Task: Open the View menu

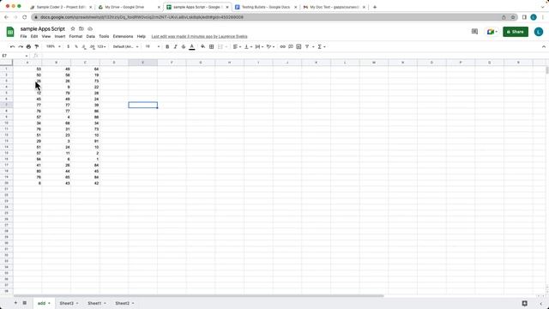Action: 46,36
